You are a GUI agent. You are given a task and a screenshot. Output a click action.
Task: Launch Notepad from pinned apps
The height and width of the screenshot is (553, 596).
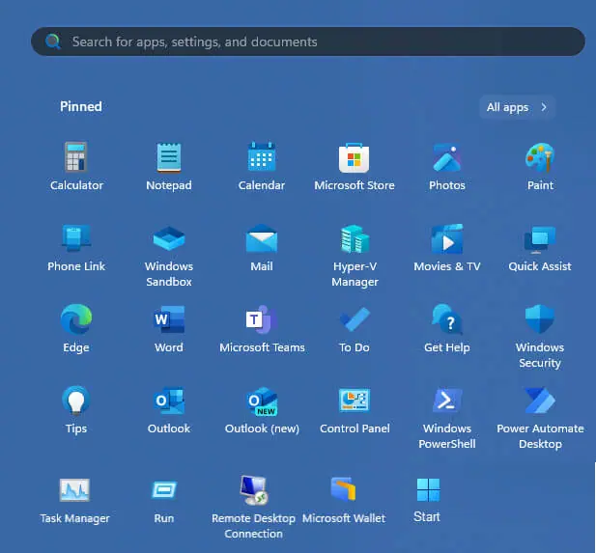coord(169,166)
